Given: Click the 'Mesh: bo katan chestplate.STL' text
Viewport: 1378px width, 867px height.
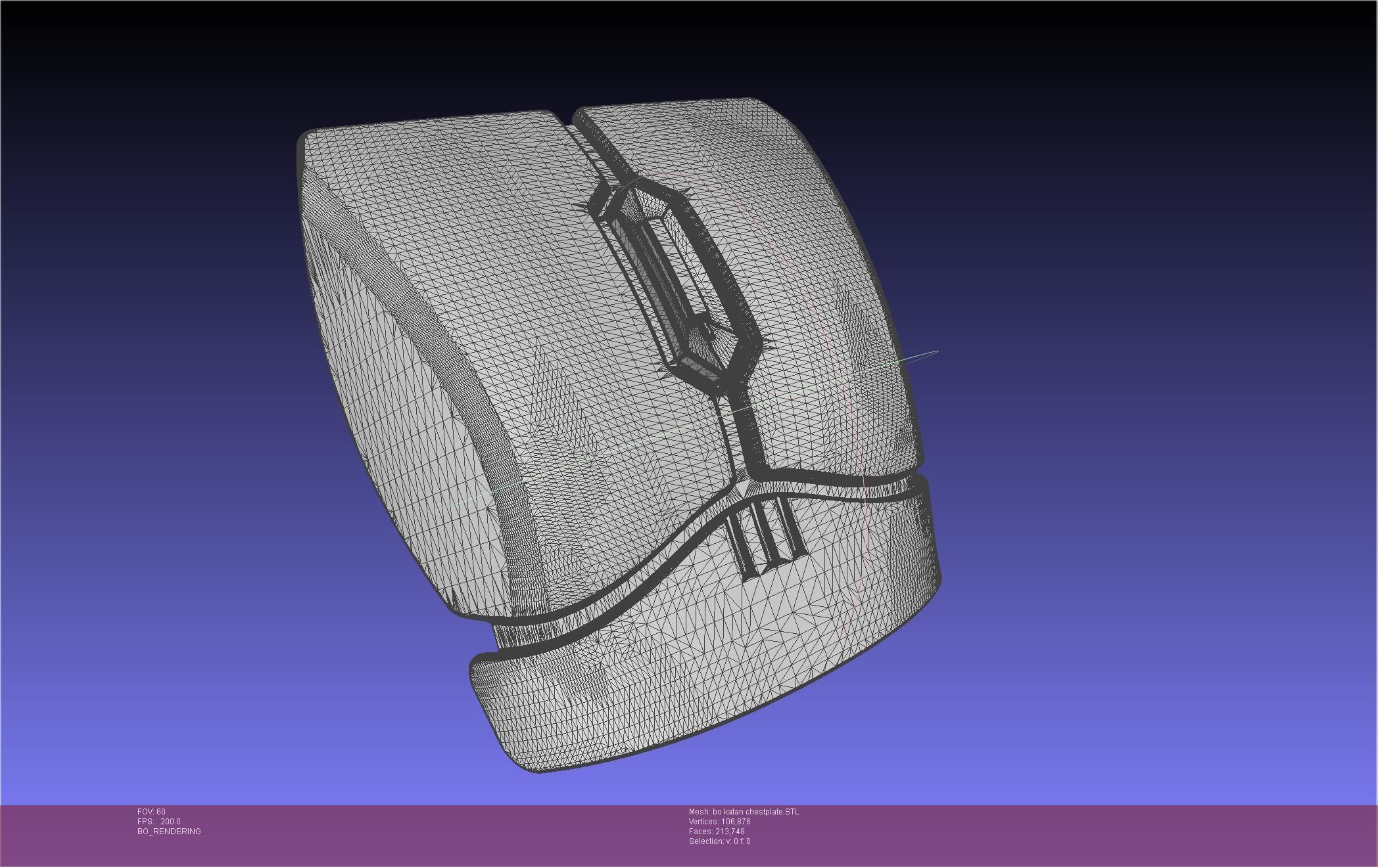Looking at the screenshot, I should click(744, 812).
